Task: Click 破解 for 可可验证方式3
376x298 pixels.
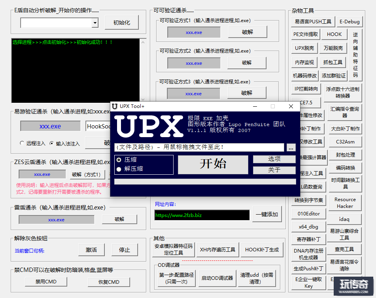Action: [x=247, y=93]
